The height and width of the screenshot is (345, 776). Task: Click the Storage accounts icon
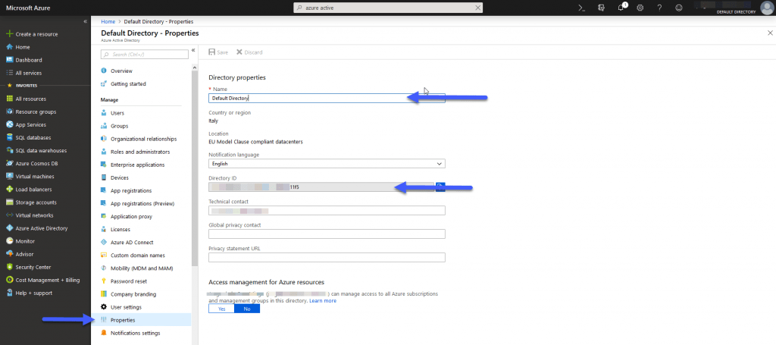tap(9, 202)
